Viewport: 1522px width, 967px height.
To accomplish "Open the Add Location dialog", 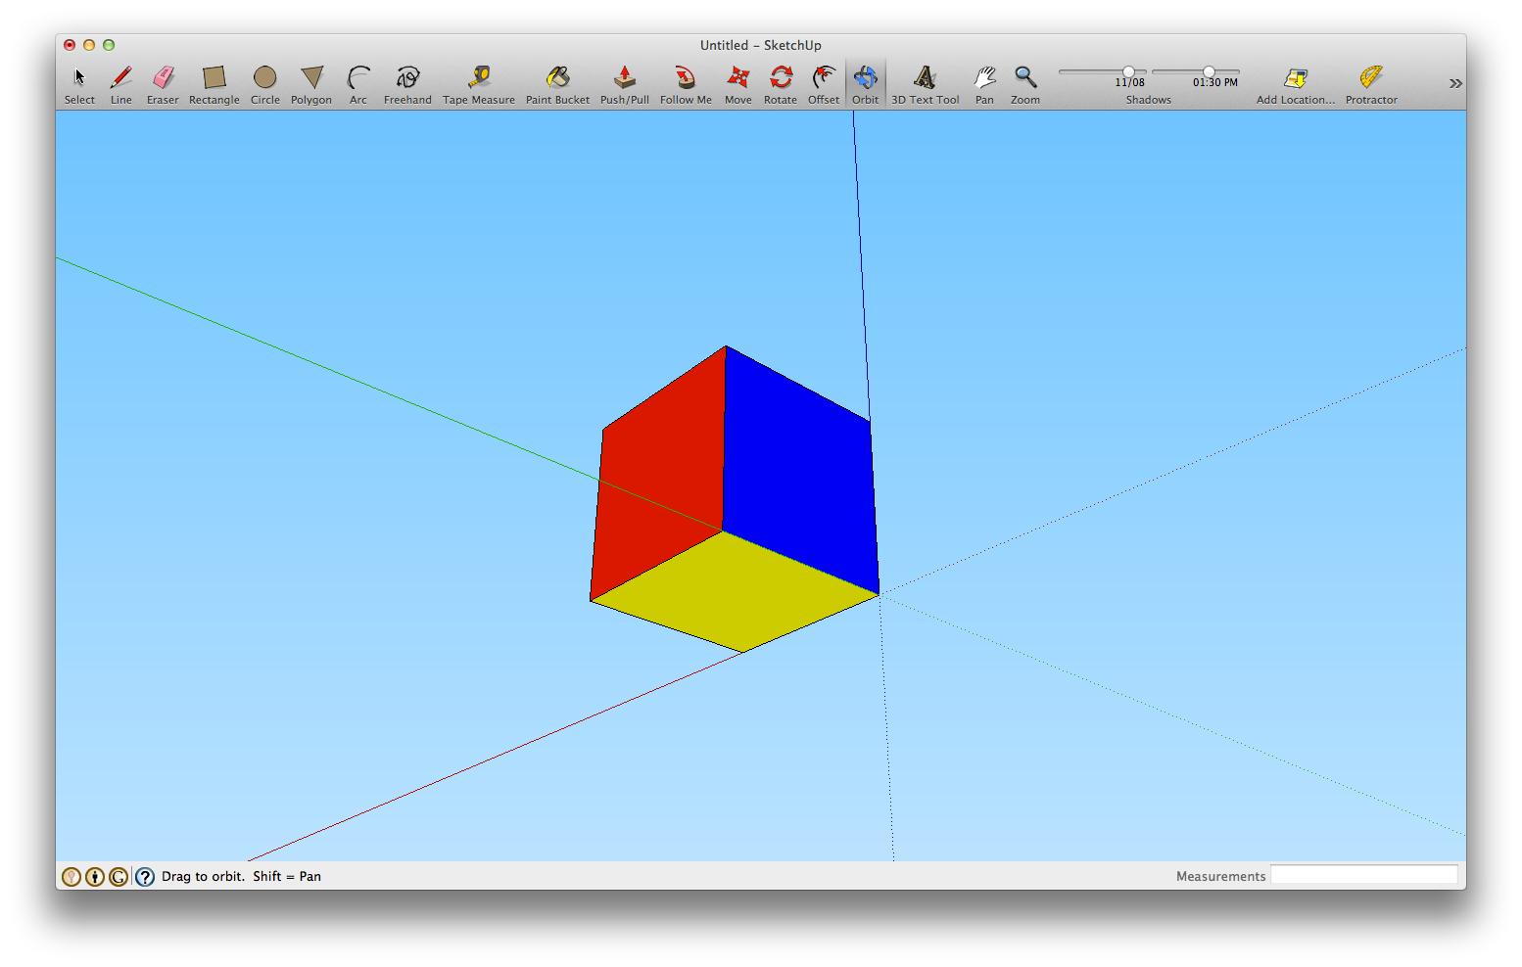I will pyautogui.click(x=1295, y=78).
